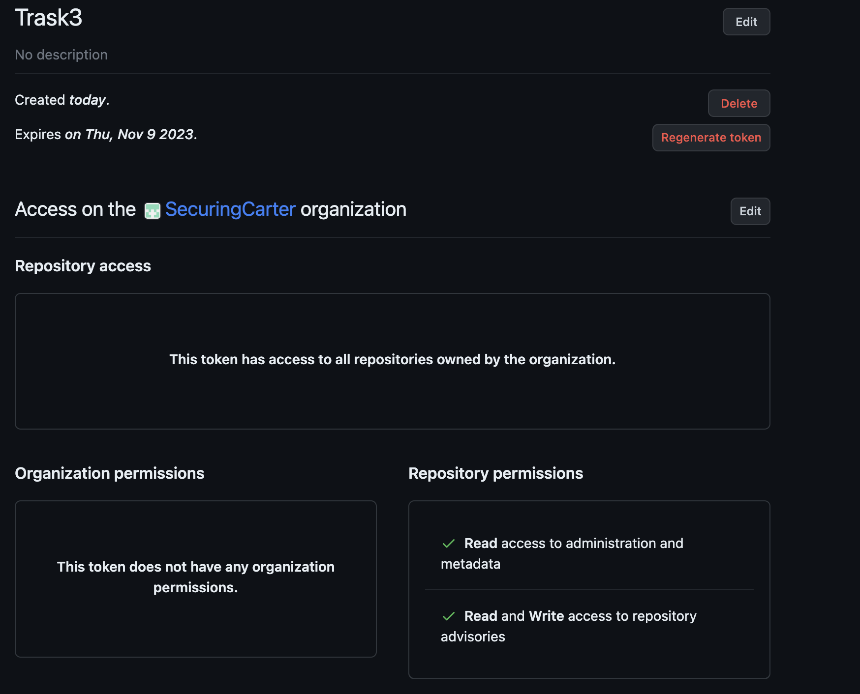
Task: Click the Read and Write advisories permission row
Action: (x=568, y=626)
